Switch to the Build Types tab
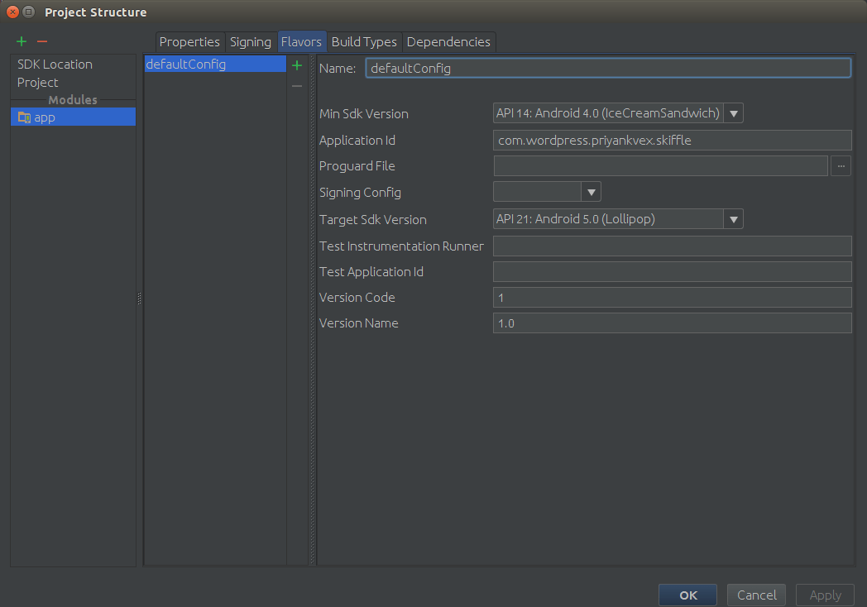867x607 pixels. [x=364, y=42]
